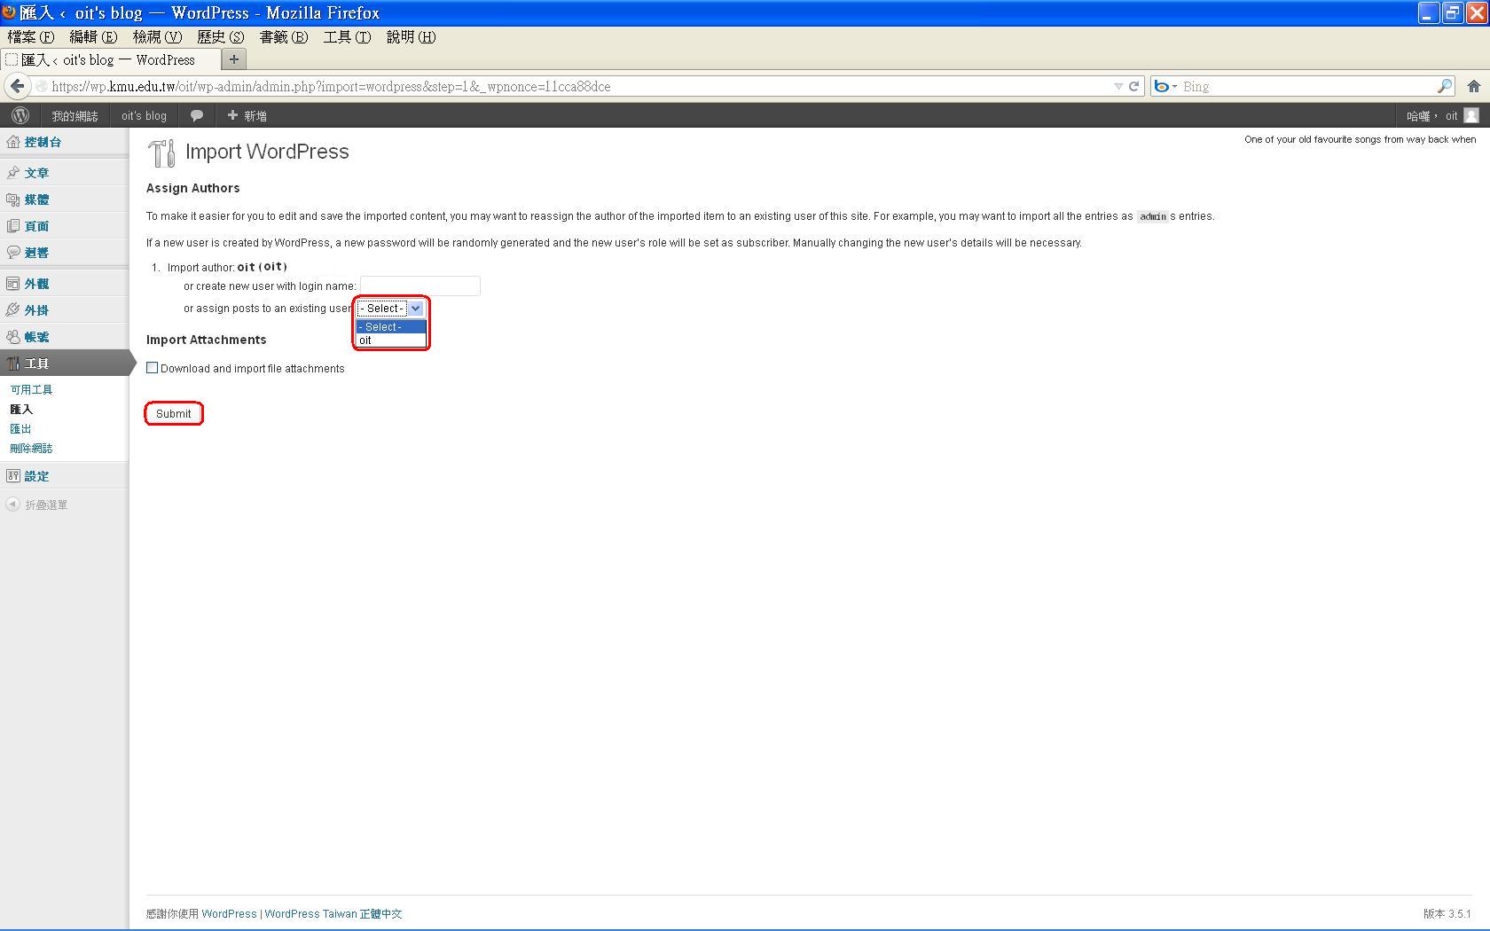Image resolution: width=1490 pixels, height=931 pixels.
Task: Click the home icon in Firefox toolbar
Action: click(1473, 86)
